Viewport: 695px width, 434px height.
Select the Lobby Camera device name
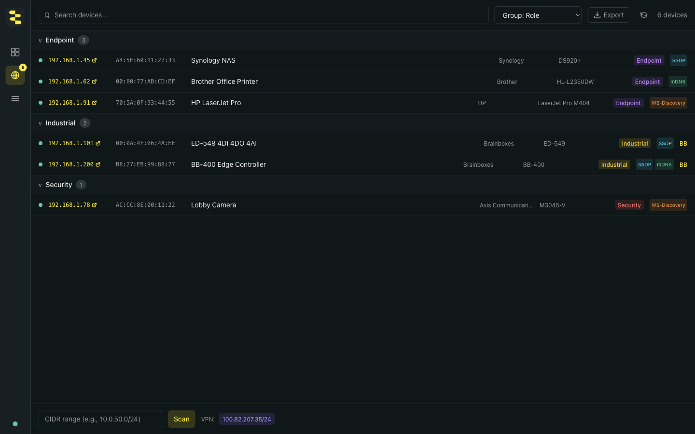(x=213, y=205)
